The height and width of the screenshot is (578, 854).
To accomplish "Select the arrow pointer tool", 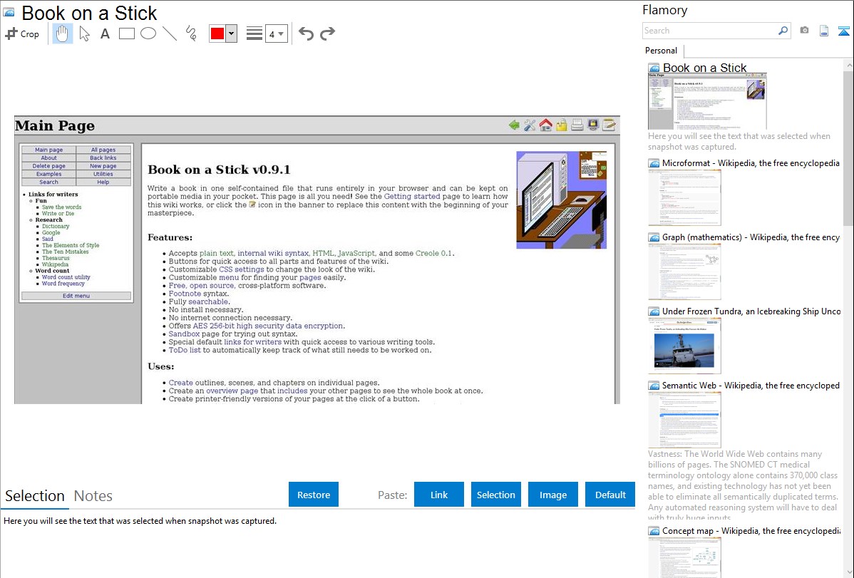I will tap(84, 33).
